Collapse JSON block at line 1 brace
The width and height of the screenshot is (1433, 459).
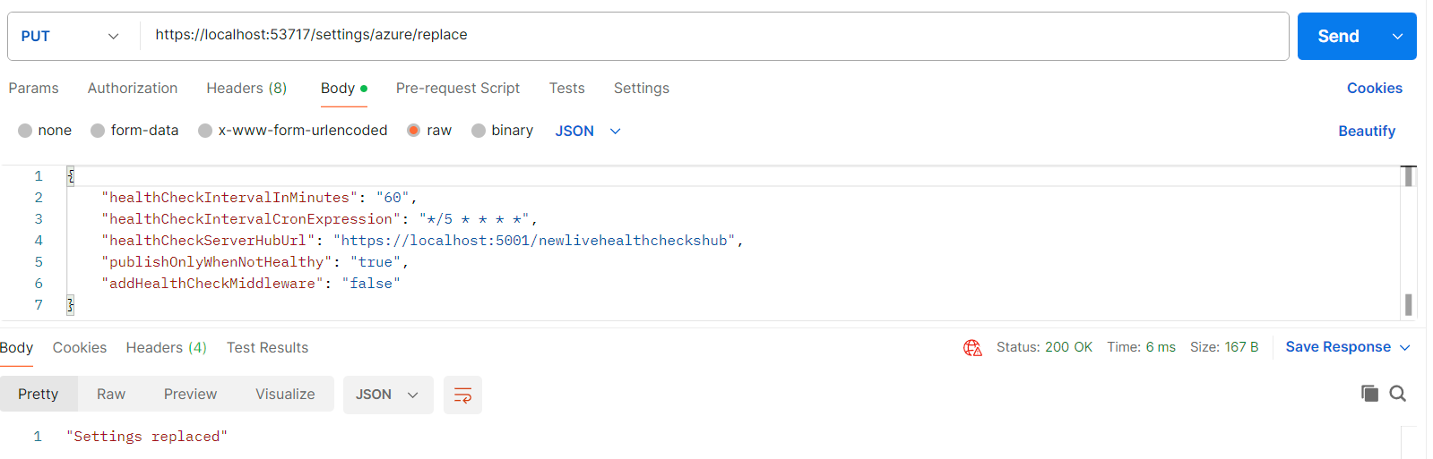[71, 175]
